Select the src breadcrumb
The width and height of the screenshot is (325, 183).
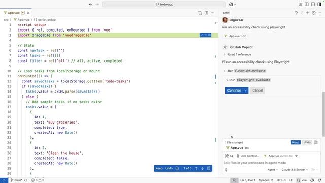coord(6,20)
